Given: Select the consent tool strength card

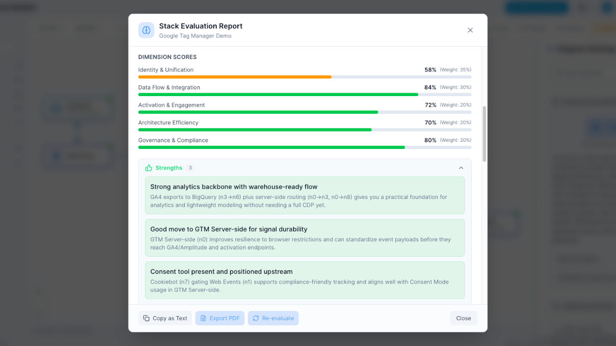Looking at the screenshot, I should pyautogui.click(x=305, y=280).
